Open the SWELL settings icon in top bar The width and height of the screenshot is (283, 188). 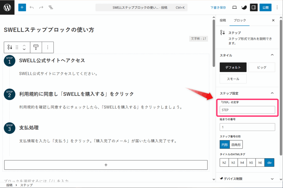244,7
